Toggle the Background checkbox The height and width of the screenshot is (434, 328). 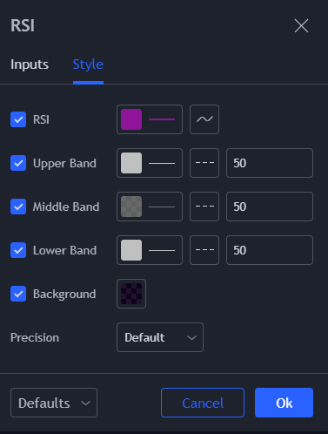[18, 294]
